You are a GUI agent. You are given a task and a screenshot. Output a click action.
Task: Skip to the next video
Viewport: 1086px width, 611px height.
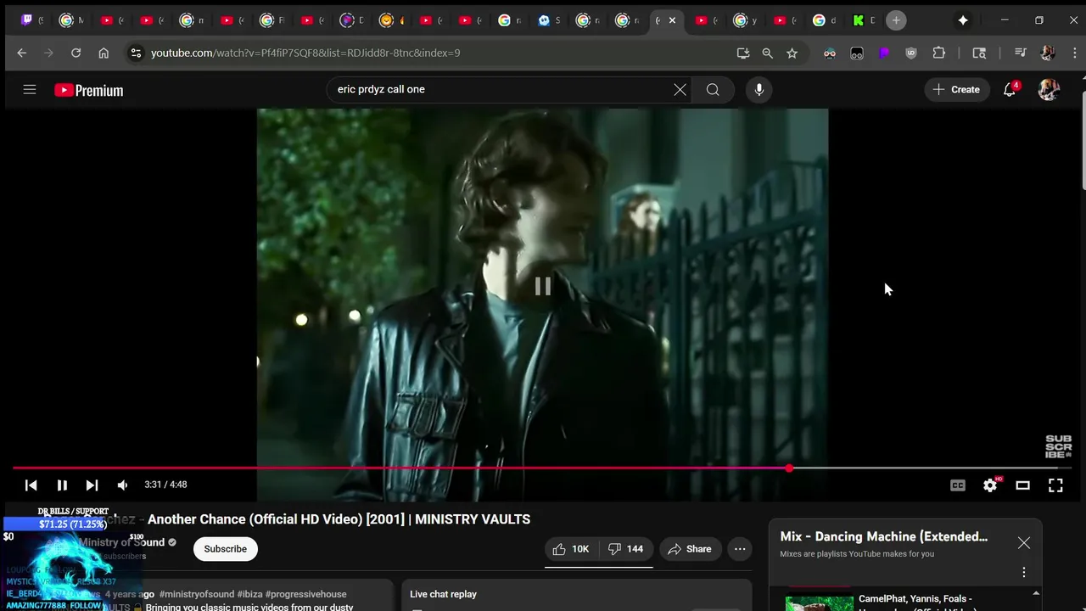point(92,485)
